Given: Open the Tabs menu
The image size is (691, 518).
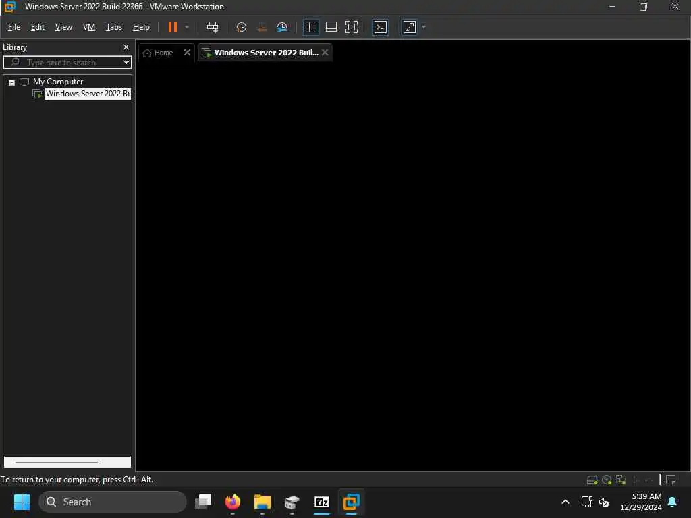Looking at the screenshot, I should [113, 27].
